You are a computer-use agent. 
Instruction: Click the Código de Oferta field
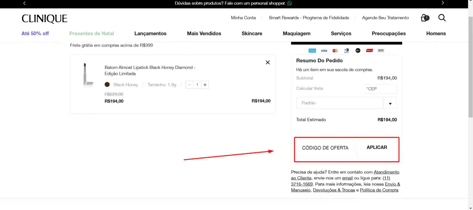point(325,148)
